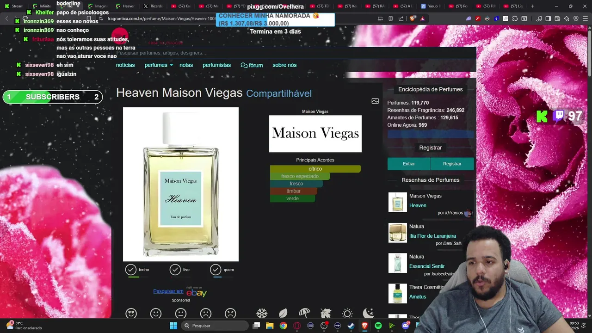
Task: Click the 'âmbar' accord bar
Action: (293, 191)
